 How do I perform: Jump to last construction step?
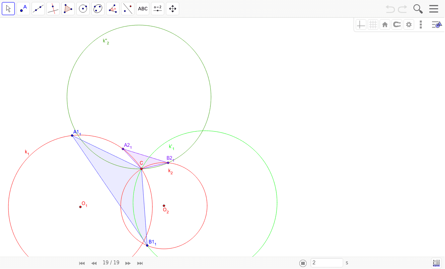click(x=140, y=263)
